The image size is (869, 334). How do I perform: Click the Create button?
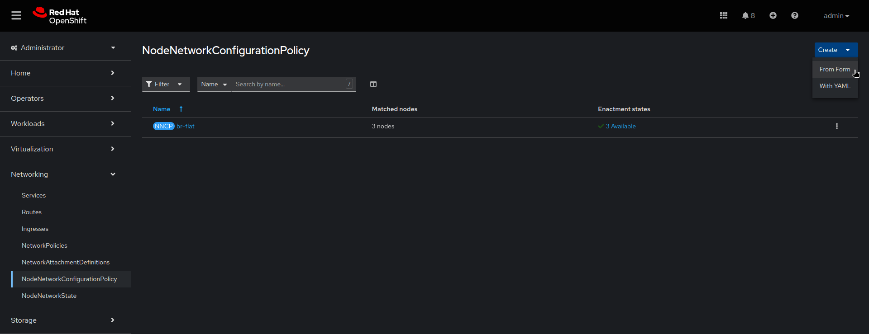click(x=836, y=50)
